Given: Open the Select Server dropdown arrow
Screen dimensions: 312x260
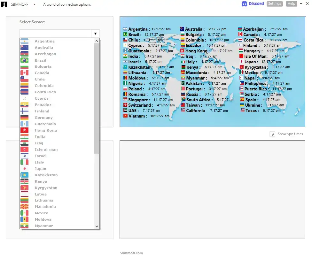Looking at the screenshot, I should pos(95,33).
